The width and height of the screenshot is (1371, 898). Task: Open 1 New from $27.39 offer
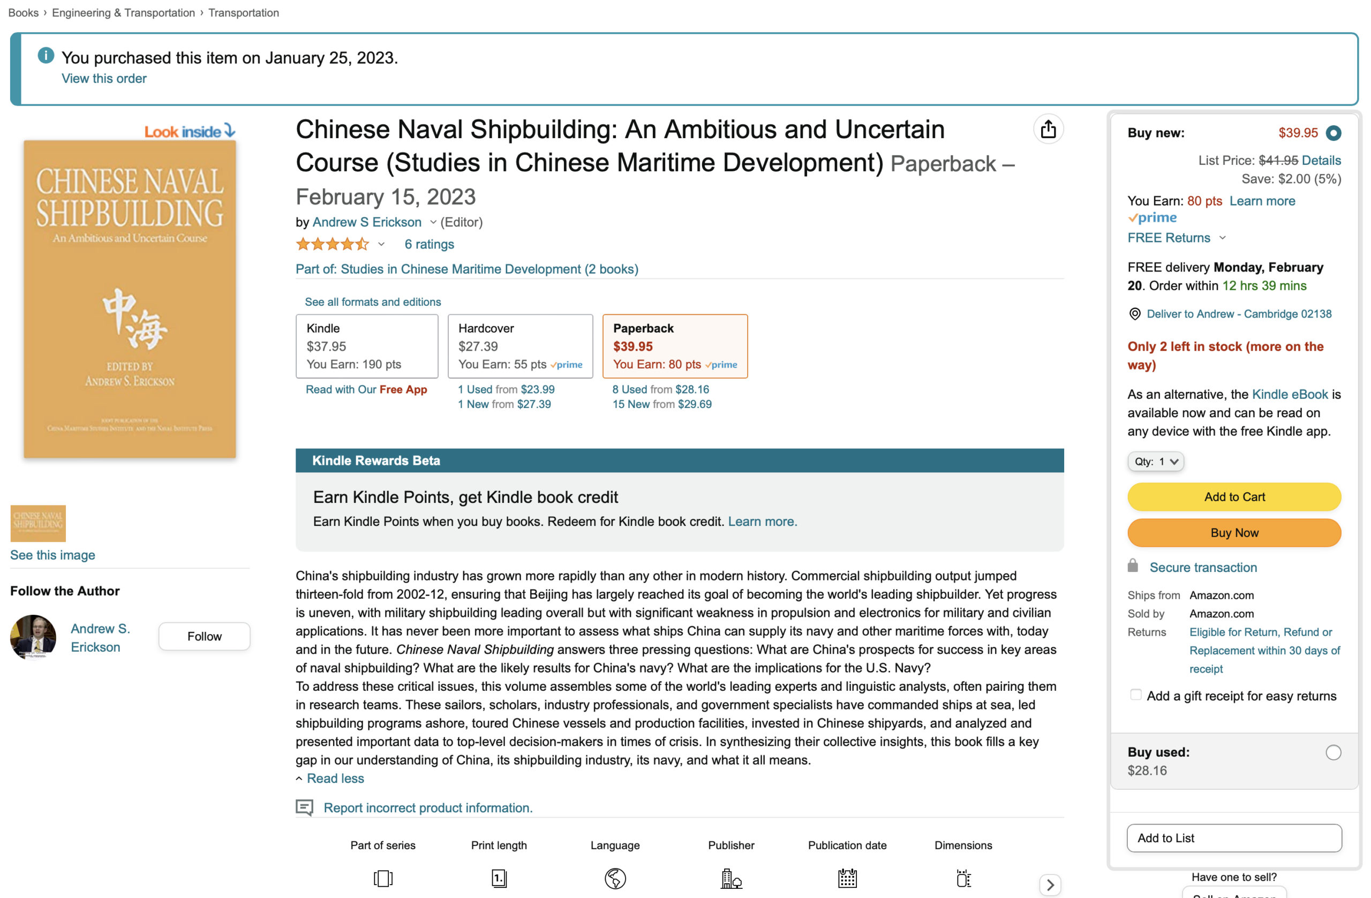(x=504, y=404)
